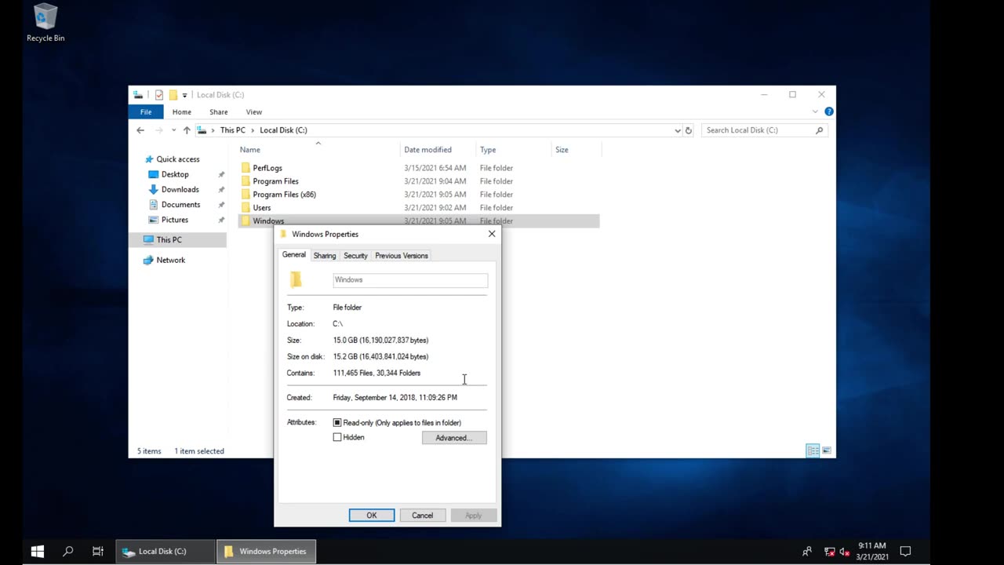Open the volume tray icon
Viewport: 1004px width, 565px height.
844,552
